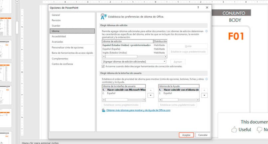Viewport: 268px width, 144px height.
Task: Click Establecer como predeterminado for editing languages
Action: point(188,52)
